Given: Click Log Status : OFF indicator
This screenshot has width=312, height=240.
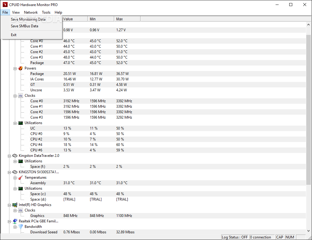Looking at the screenshot, I should tap(235, 237).
